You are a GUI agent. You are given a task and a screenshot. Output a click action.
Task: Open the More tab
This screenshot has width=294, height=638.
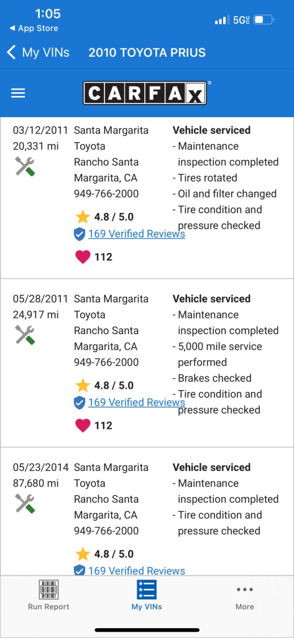tap(245, 598)
